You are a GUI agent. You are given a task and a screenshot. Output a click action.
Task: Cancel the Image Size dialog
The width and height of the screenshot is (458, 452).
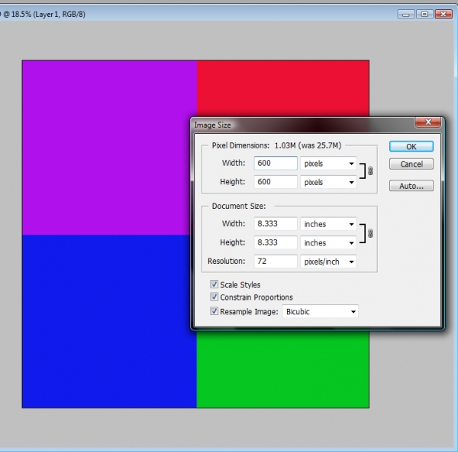pyautogui.click(x=411, y=164)
